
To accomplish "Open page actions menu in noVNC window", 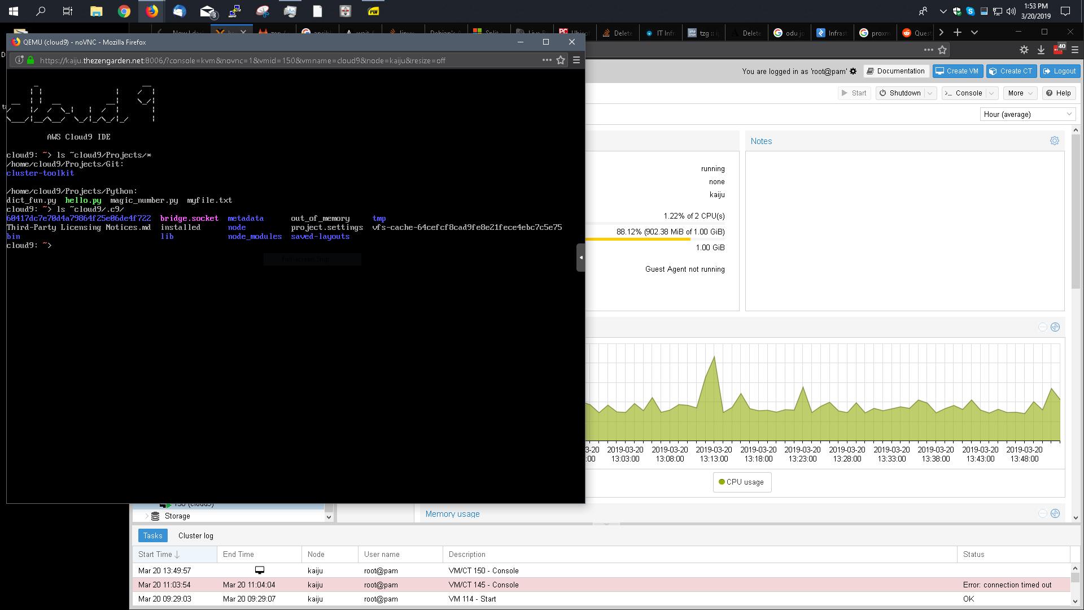I will coord(547,60).
